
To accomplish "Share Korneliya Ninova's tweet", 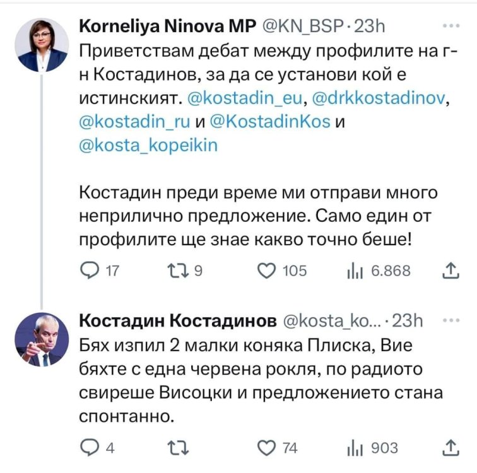I will pos(449,271).
